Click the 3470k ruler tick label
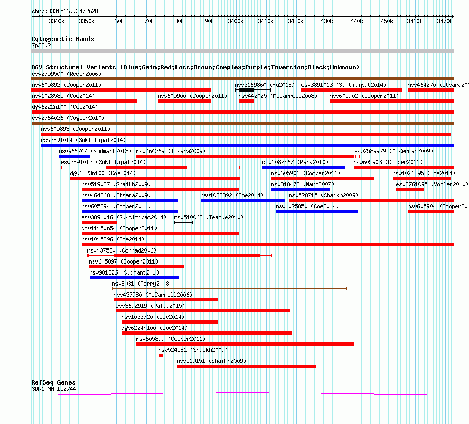Viewport: 469px width, 424px height. pos(445,21)
